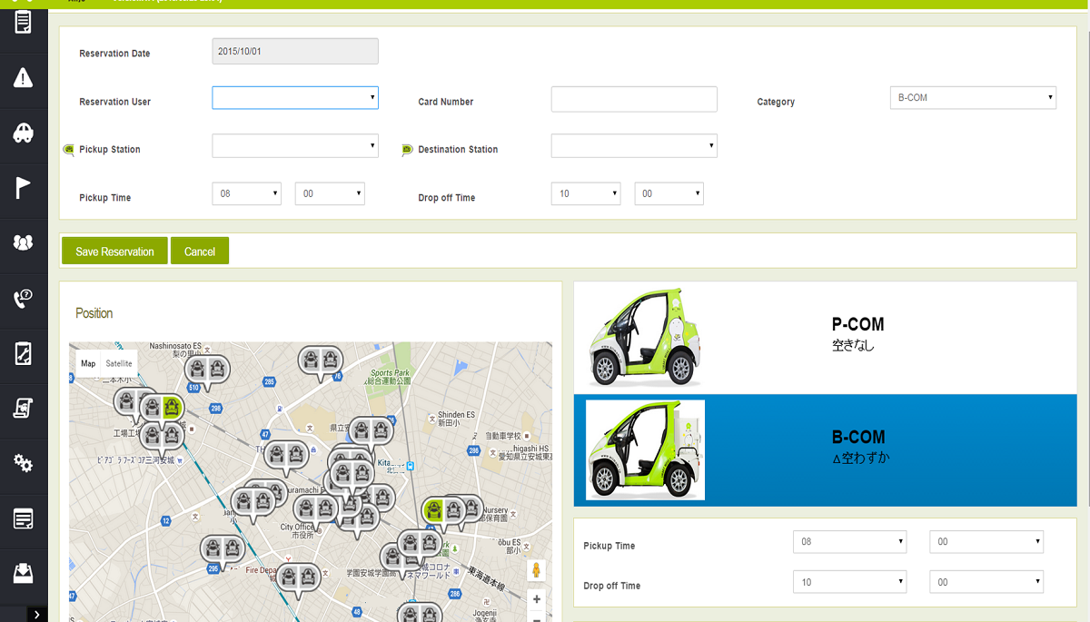Open the warning alerts sidebar icon
This screenshot has height=622, width=1090.
pos(24,77)
